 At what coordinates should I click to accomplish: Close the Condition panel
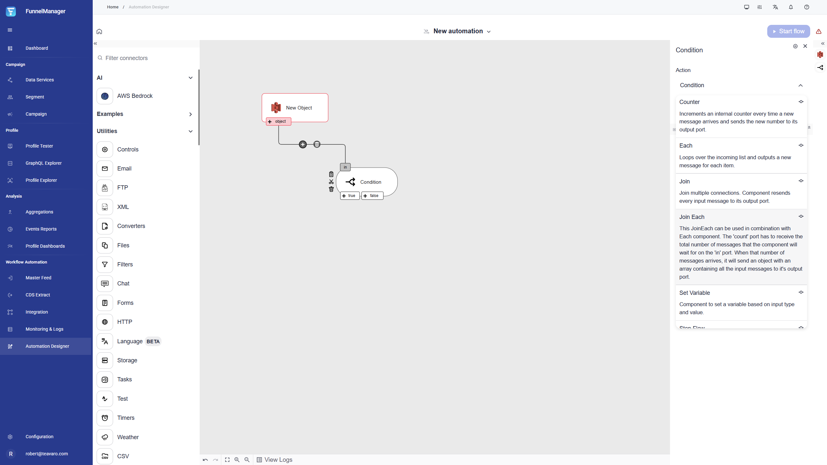click(805, 46)
